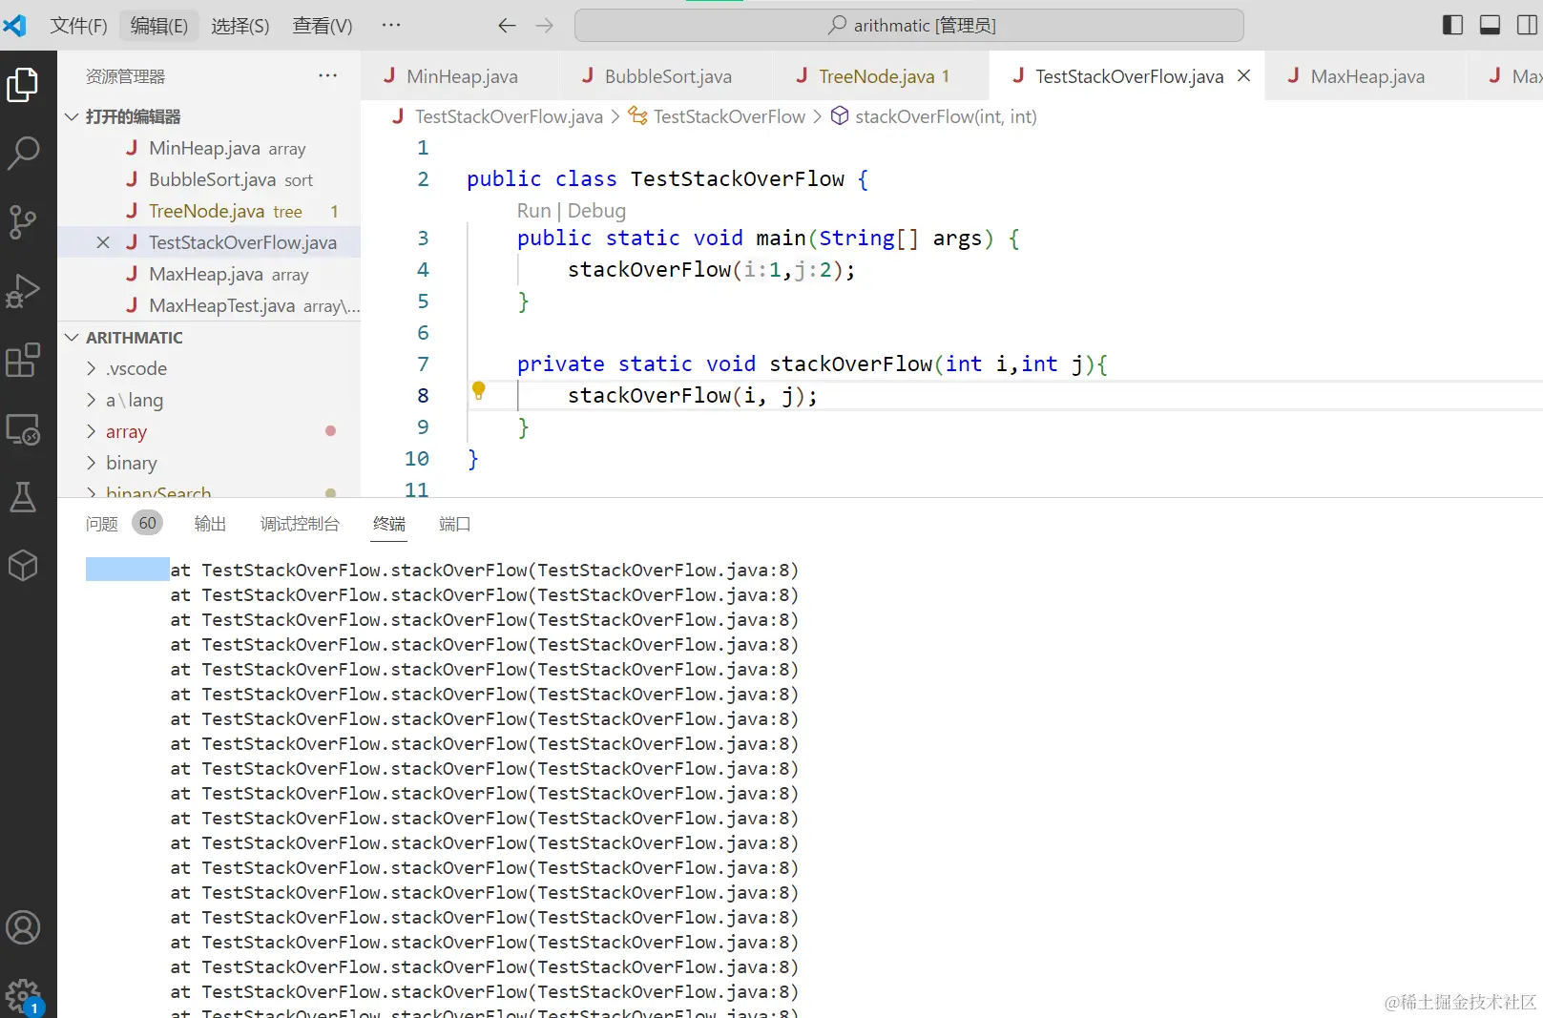The height and width of the screenshot is (1018, 1543).
Task: Toggle the bottom panel layout button
Action: tap(1490, 25)
